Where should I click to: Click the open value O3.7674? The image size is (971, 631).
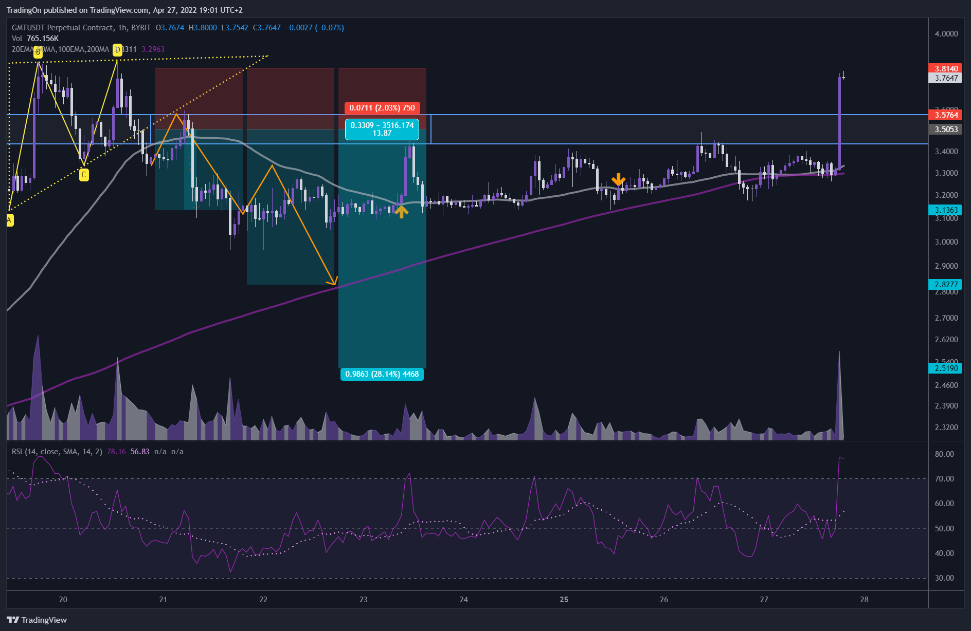[x=170, y=28]
